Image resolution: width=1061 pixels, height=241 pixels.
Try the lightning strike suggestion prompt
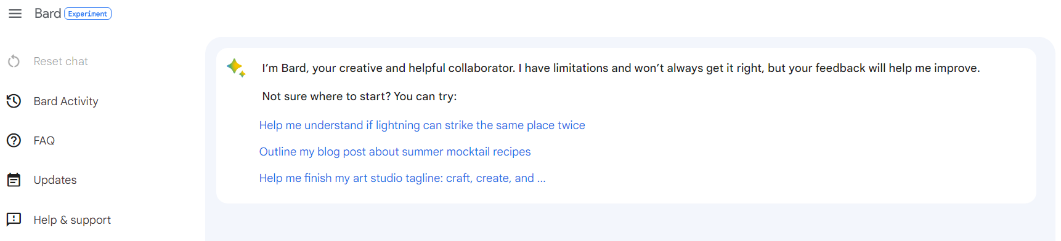coord(422,125)
